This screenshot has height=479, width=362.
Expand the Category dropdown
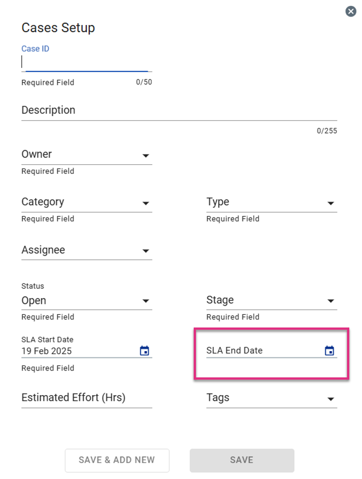(87, 202)
